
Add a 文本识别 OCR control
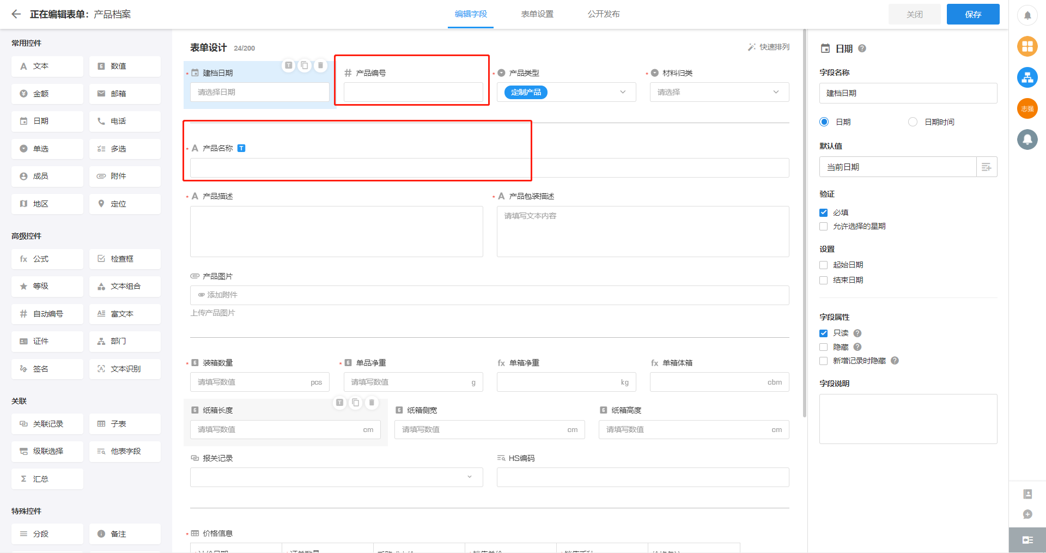pos(125,369)
